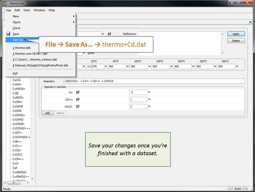Open recent file thermo_carbon.dat
The height and width of the screenshot is (192, 255).
pyautogui.click(x=35, y=60)
